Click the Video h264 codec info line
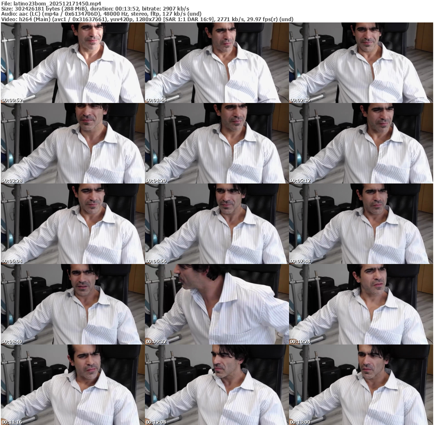The image size is (434, 425). pos(147,19)
